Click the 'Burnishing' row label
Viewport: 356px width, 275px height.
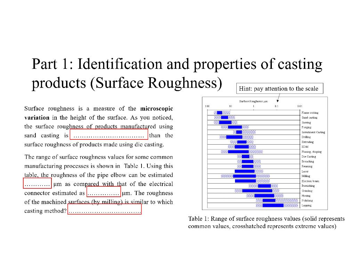[x=308, y=186]
